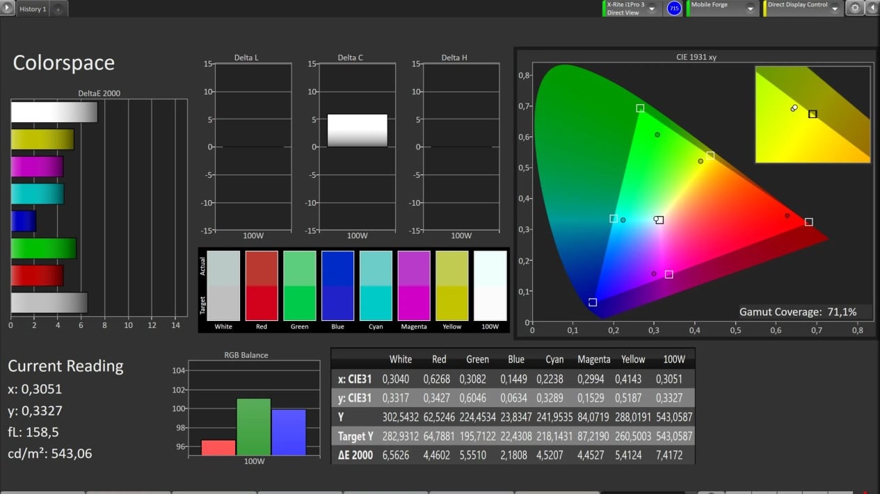The image size is (880, 494).
Task: Click the blue 715 circle indicator
Action: tap(673, 8)
